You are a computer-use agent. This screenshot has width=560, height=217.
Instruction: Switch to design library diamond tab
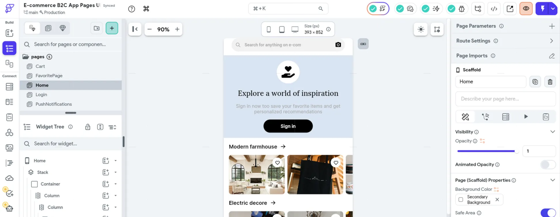[x=63, y=28]
